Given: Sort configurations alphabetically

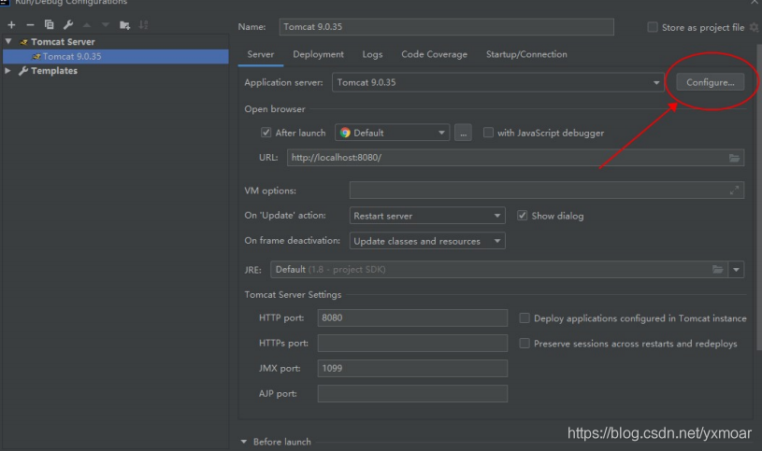Looking at the screenshot, I should 143,25.
